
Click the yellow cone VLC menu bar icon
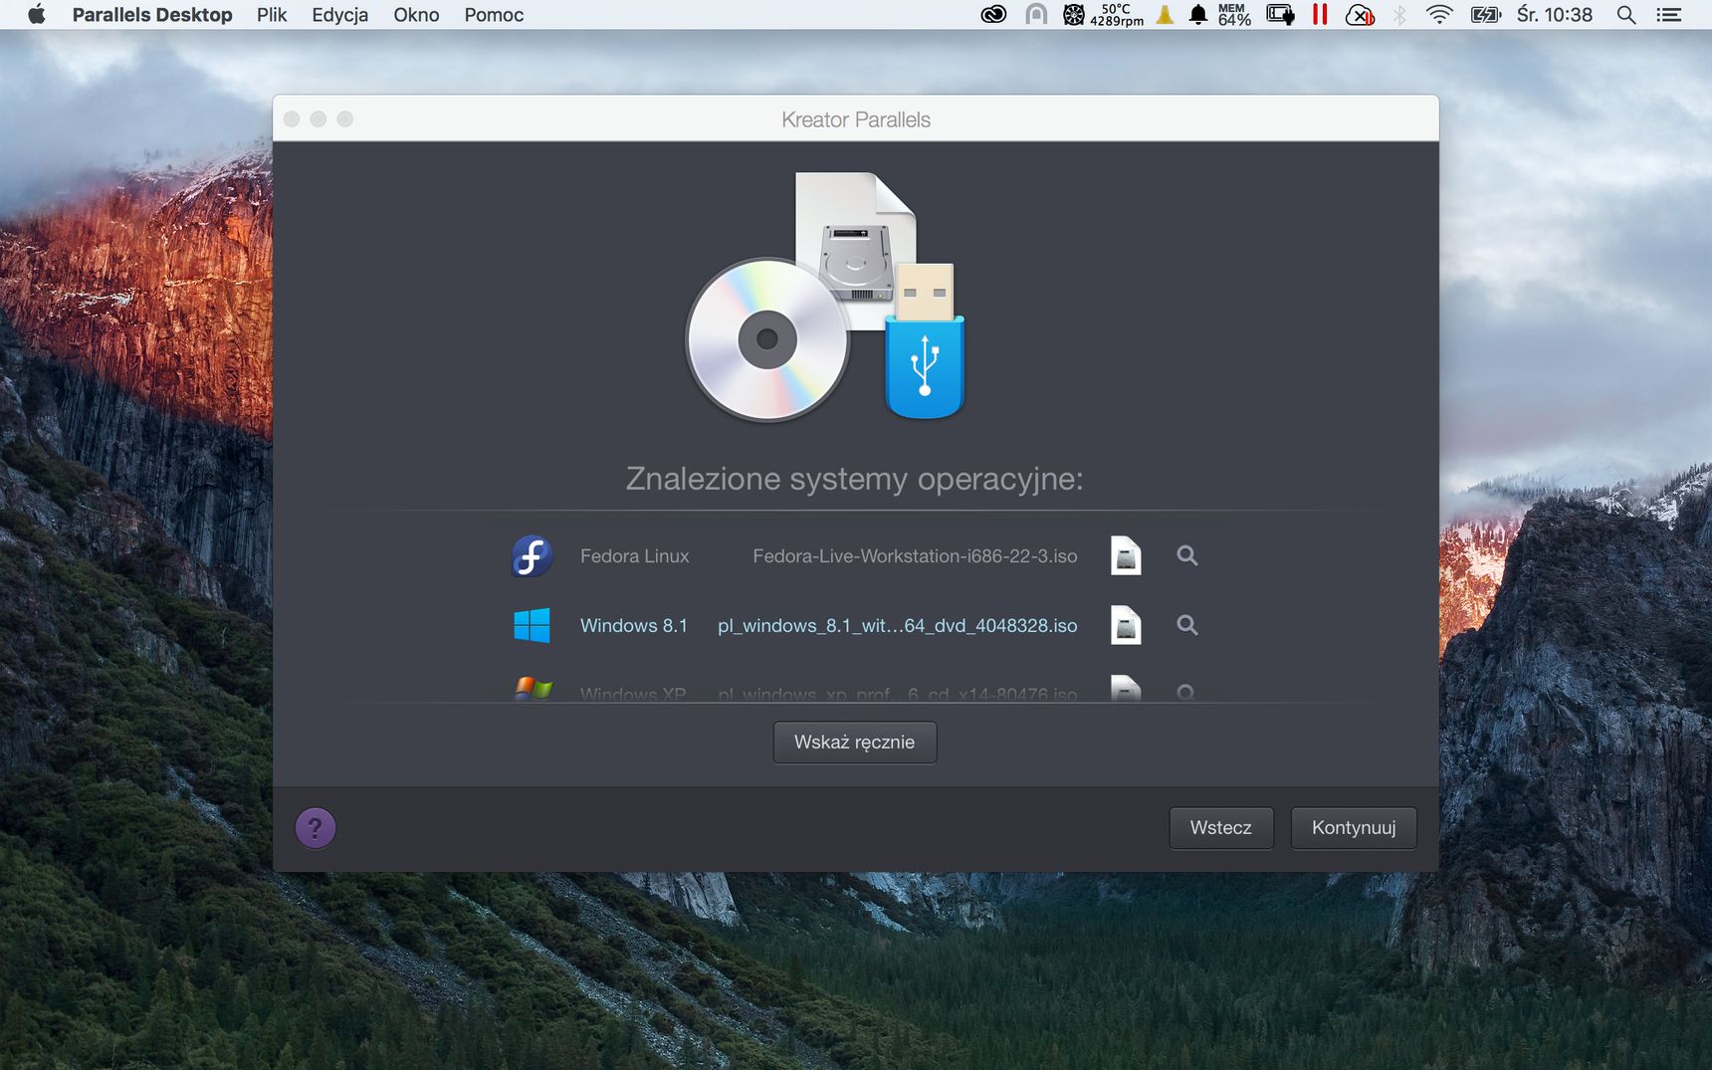point(1165,15)
